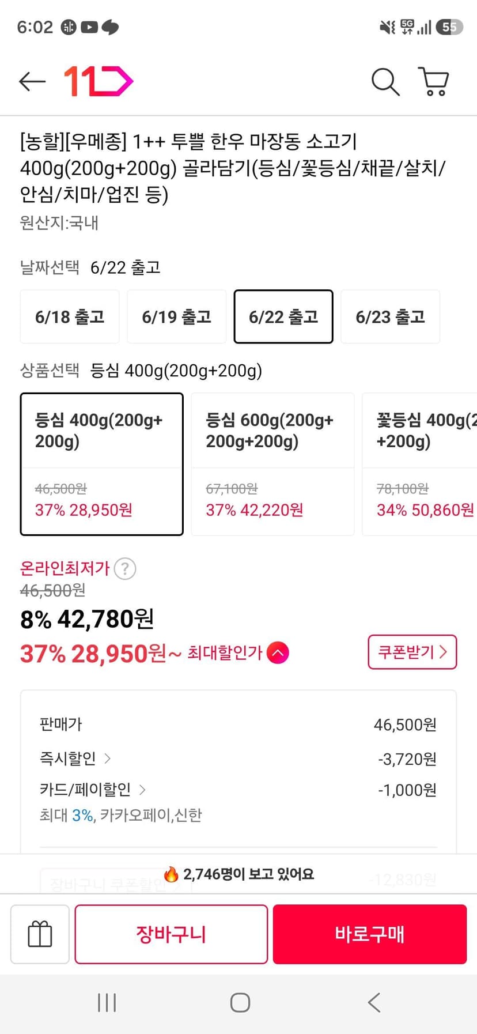Add the item with the 장바구니 button
This screenshot has height=1034, width=477.
(171, 934)
